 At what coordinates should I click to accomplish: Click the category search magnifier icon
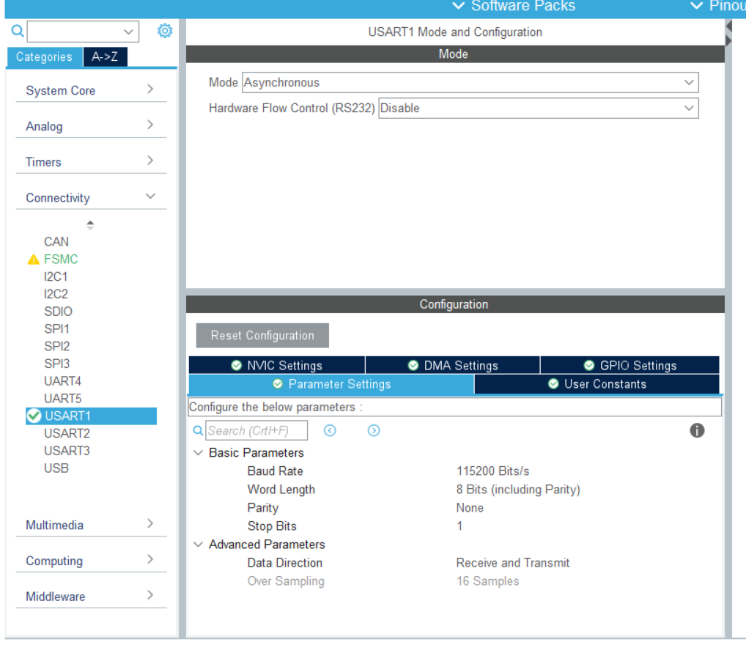pos(18,32)
